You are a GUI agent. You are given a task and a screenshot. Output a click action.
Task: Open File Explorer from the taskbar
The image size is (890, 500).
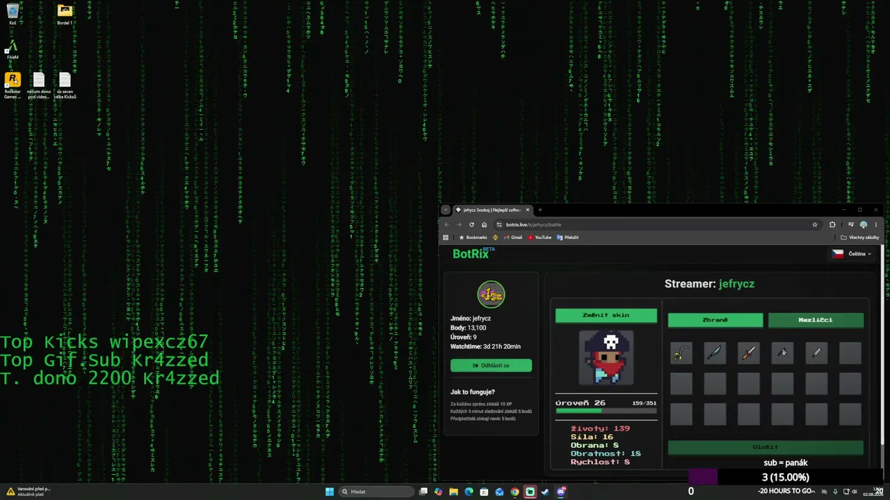coord(453,492)
